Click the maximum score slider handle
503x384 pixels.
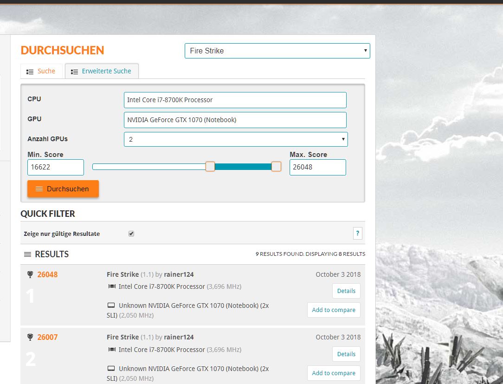click(x=276, y=166)
